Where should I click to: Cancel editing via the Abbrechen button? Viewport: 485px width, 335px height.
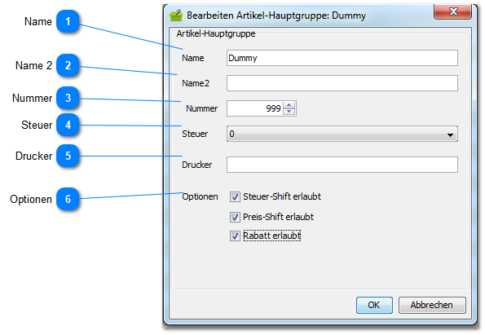click(x=432, y=305)
